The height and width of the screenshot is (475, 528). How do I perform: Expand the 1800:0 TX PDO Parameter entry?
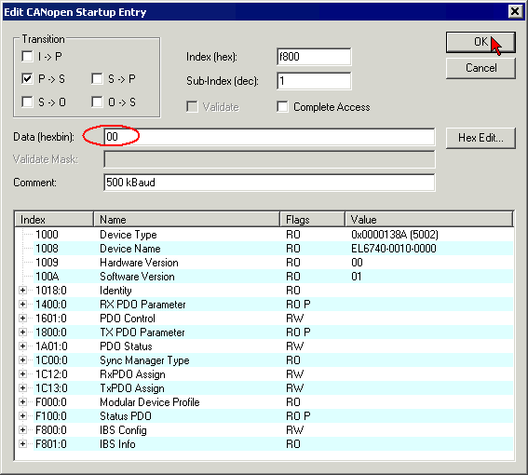click(x=22, y=332)
